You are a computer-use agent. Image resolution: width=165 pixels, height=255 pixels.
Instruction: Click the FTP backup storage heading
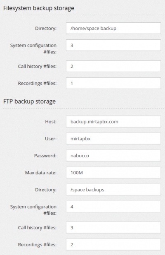tap(30, 101)
